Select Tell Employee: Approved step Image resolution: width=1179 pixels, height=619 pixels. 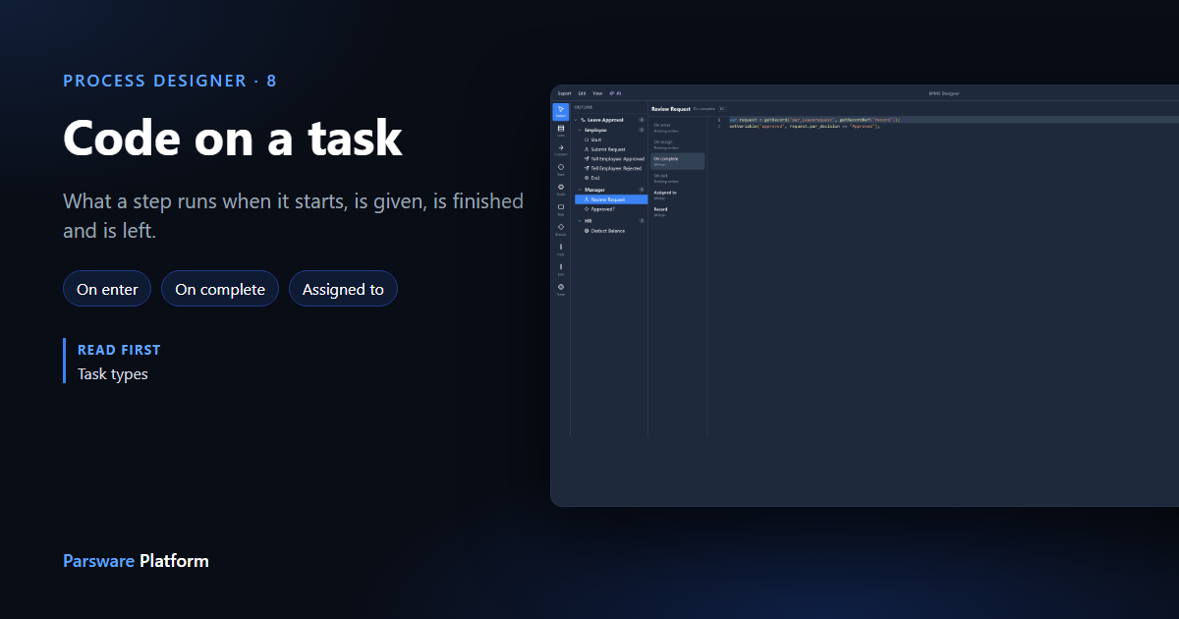[609, 158]
